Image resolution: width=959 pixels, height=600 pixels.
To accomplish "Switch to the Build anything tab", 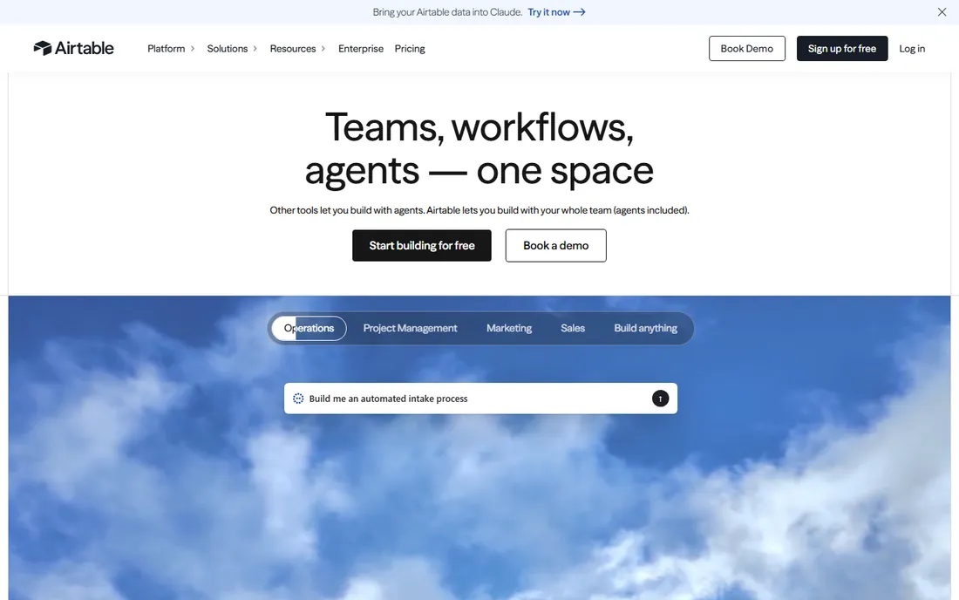I will click(645, 329).
